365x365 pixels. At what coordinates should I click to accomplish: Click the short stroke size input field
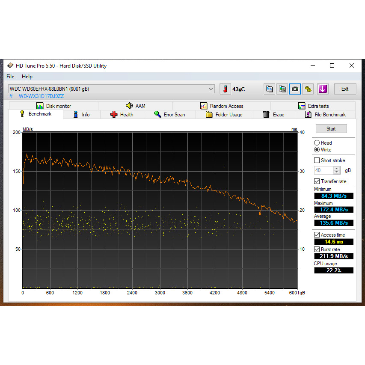click(323, 170)
